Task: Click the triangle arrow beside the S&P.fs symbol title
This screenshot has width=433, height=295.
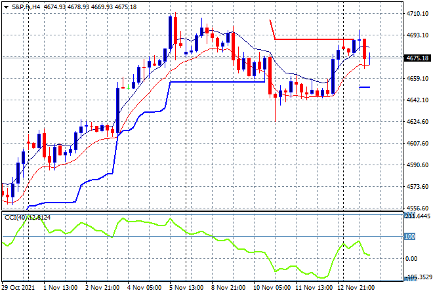Action: (x=6, y=7)
